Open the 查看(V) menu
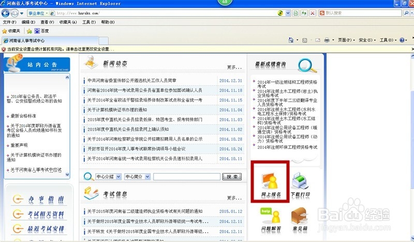Screen dimensions: 414x242 click(47, 22)
